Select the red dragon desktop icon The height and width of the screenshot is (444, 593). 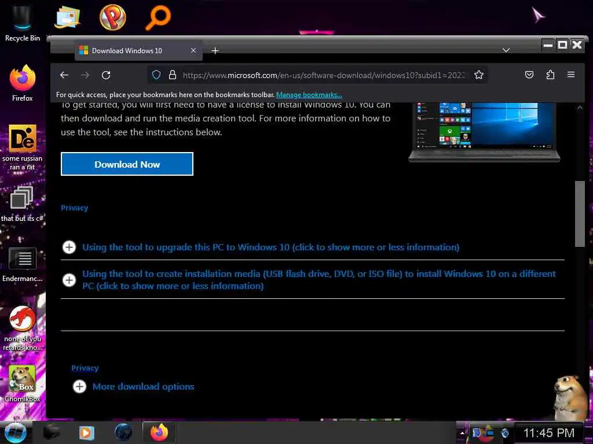23,328
